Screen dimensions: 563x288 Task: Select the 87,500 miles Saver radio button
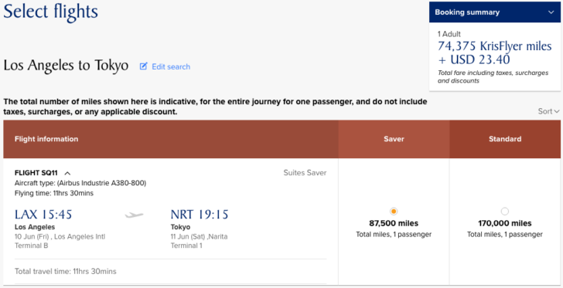click(x=394, y=211)
